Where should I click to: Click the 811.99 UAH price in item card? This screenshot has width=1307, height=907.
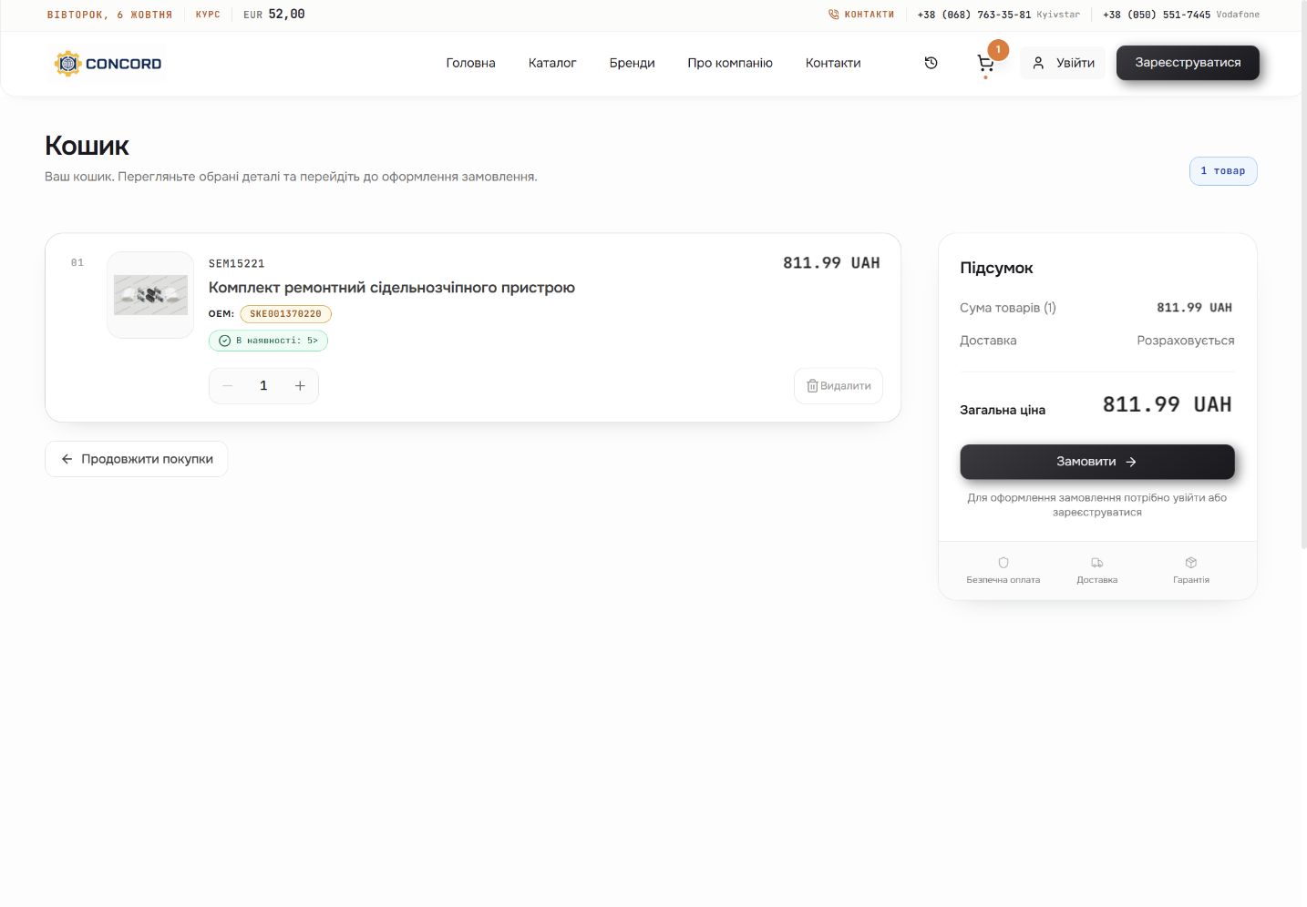pyautogui.click(x=831, y=263)
